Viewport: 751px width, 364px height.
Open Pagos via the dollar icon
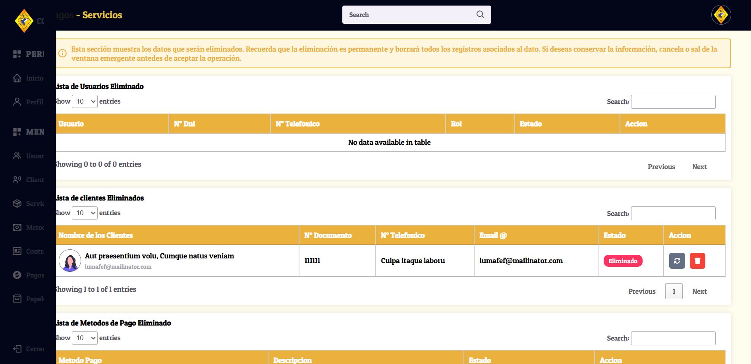[17, 275]
